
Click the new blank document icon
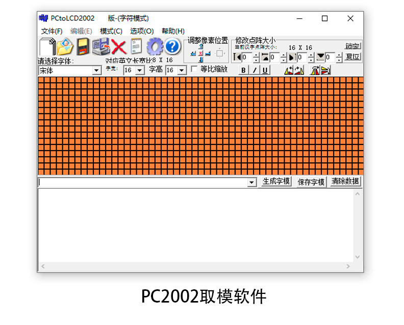pos(47,46)
